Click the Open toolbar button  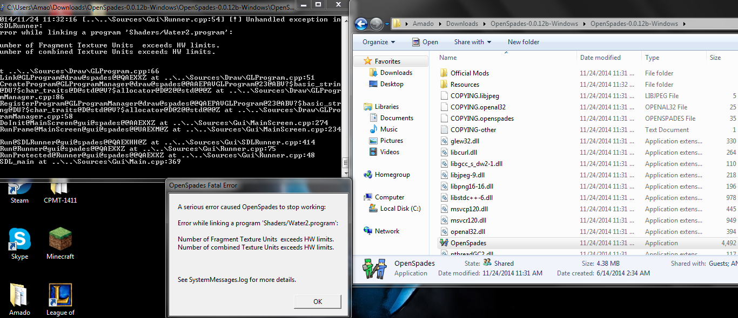click(x=425, y=42)
